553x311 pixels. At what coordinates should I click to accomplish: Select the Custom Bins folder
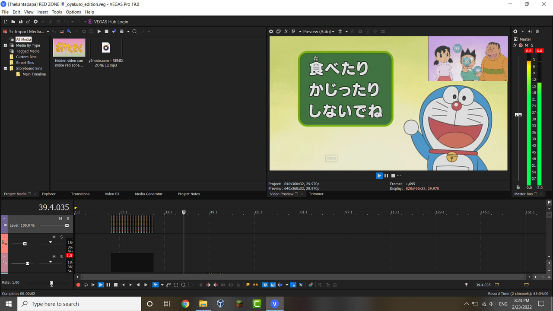coord(26,57)
